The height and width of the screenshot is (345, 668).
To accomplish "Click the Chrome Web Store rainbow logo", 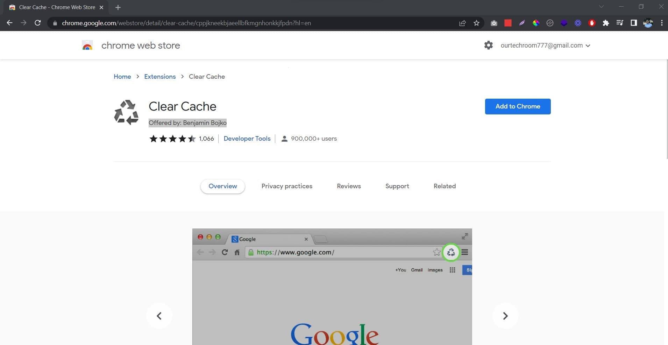I will pos(87,45).
